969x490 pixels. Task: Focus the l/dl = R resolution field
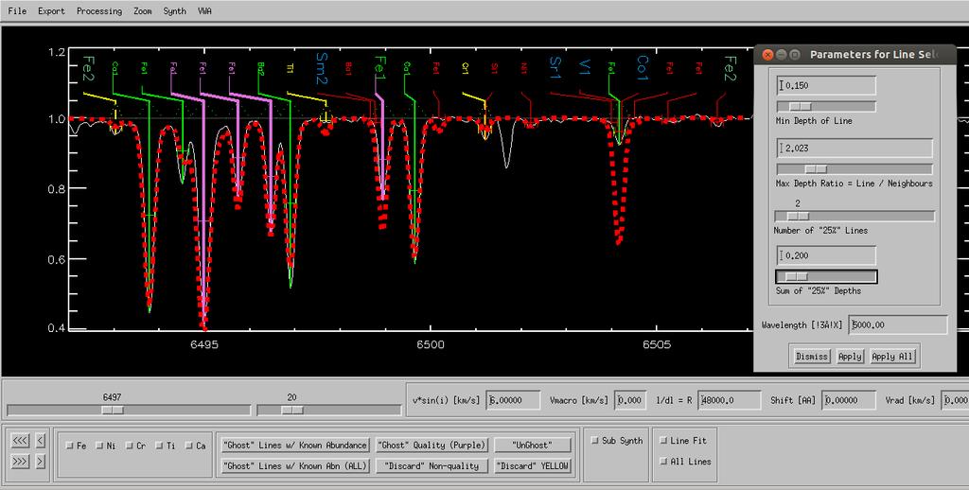730,400
